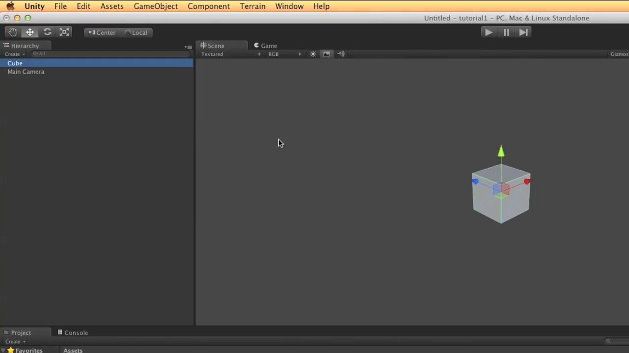The image size is (629, 353).
Task: Click the green Y-axis gizmo arrow
Action: coord(501,151)
